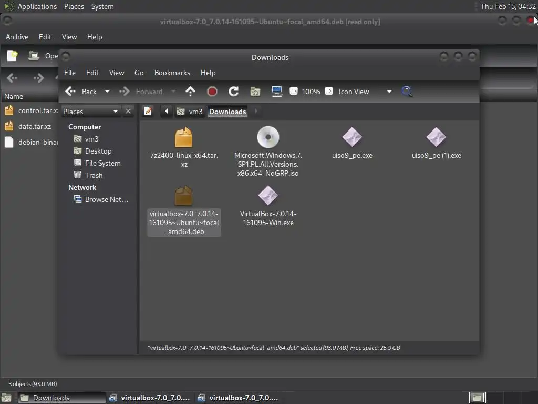Select the virtualbox amd64.deb package icon
Screen dimensions: 538x404
point(183,196)
